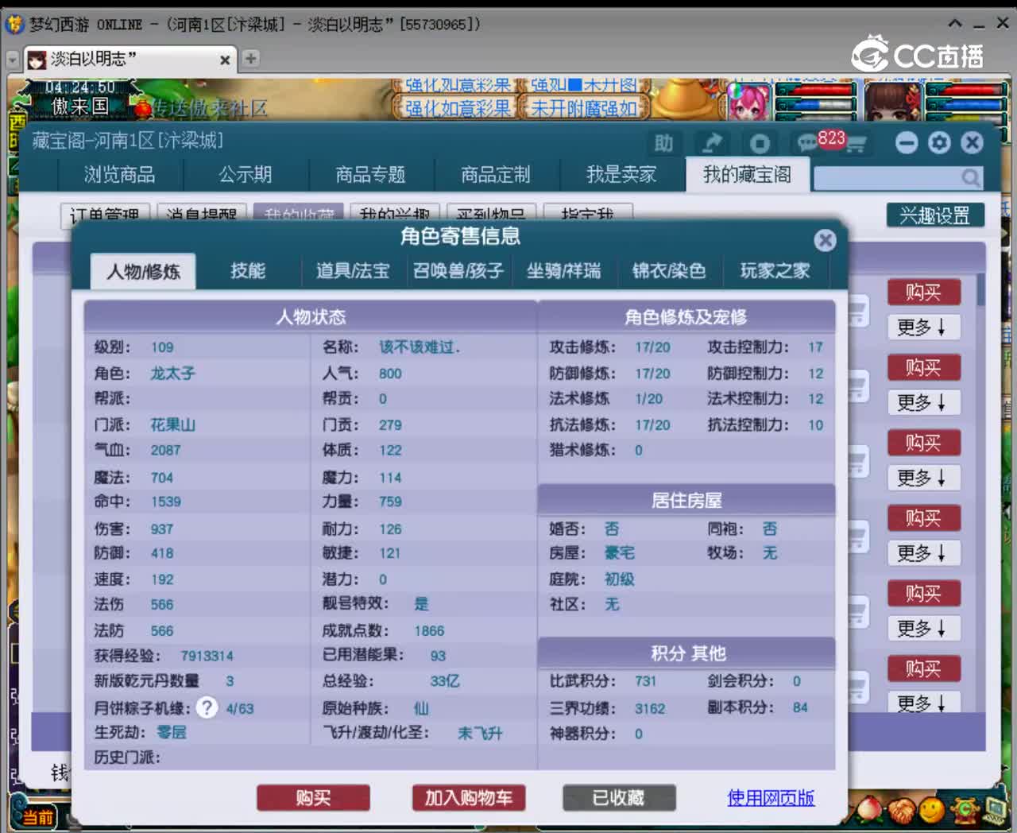Click the 未开附魔强如 game banner button
The width and height of the screenshot is (1017, 833).
click(x=584, y=108)
